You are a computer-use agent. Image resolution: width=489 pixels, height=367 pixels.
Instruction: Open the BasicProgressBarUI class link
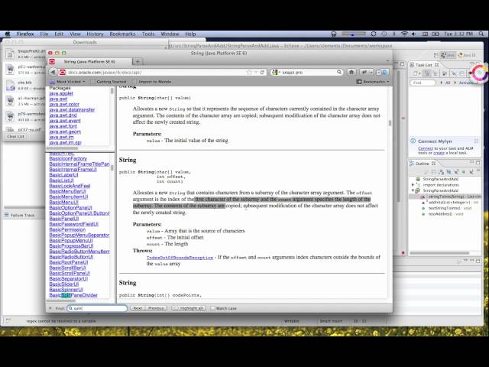71,246
